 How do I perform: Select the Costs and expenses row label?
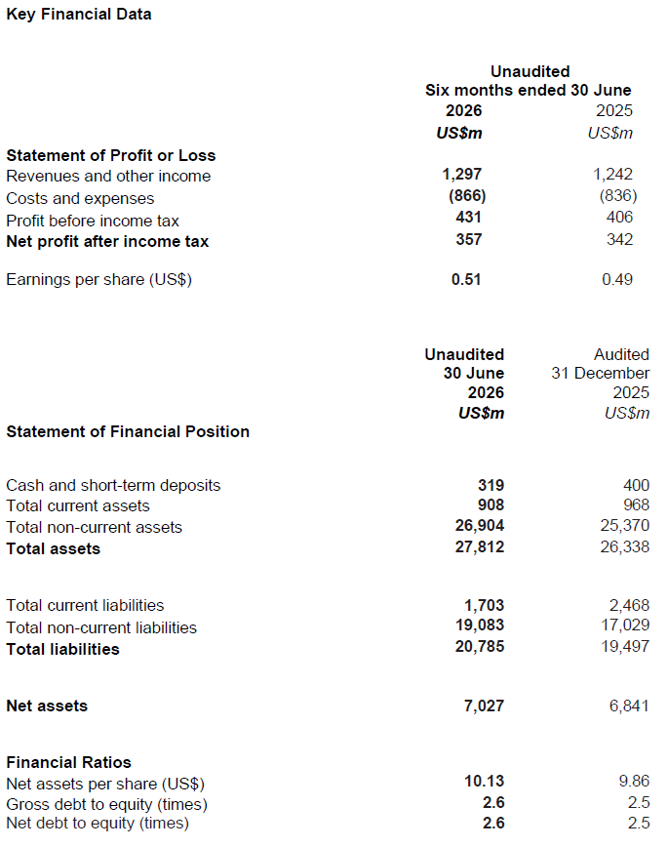[80, 199]
